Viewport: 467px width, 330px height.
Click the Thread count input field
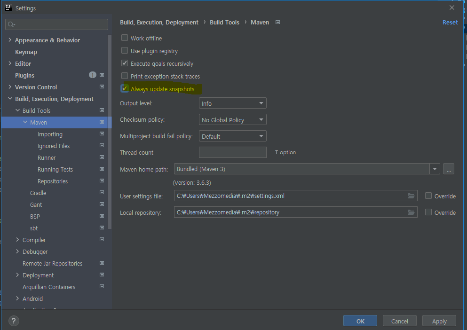233,152
